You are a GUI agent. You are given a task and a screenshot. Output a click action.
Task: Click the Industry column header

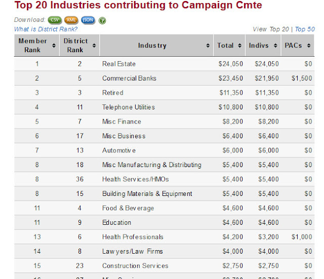(152, 46)
